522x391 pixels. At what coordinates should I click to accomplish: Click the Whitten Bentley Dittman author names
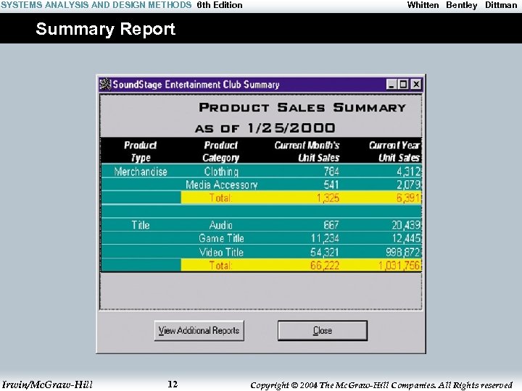tap(462, 5)
